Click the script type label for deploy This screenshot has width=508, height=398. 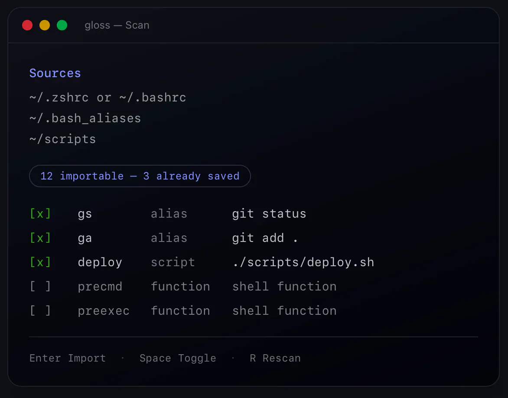[x=173, y=263]
